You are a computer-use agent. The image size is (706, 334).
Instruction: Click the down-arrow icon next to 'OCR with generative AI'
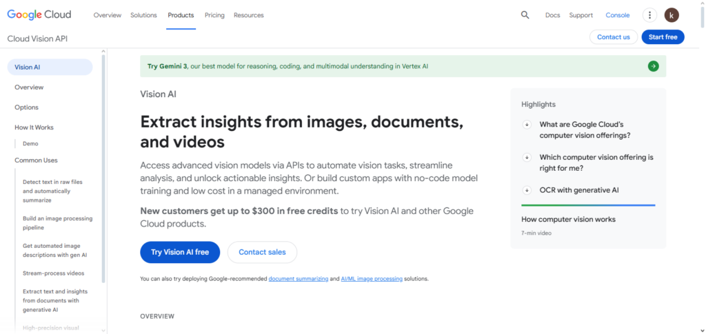click(527, 190)
